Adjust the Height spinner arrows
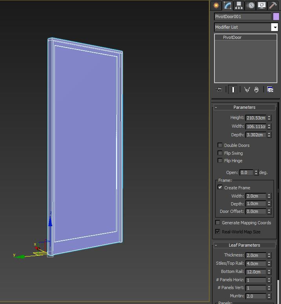Image resolution: width=281 pixels, height=304 pixels. (269, 118)
